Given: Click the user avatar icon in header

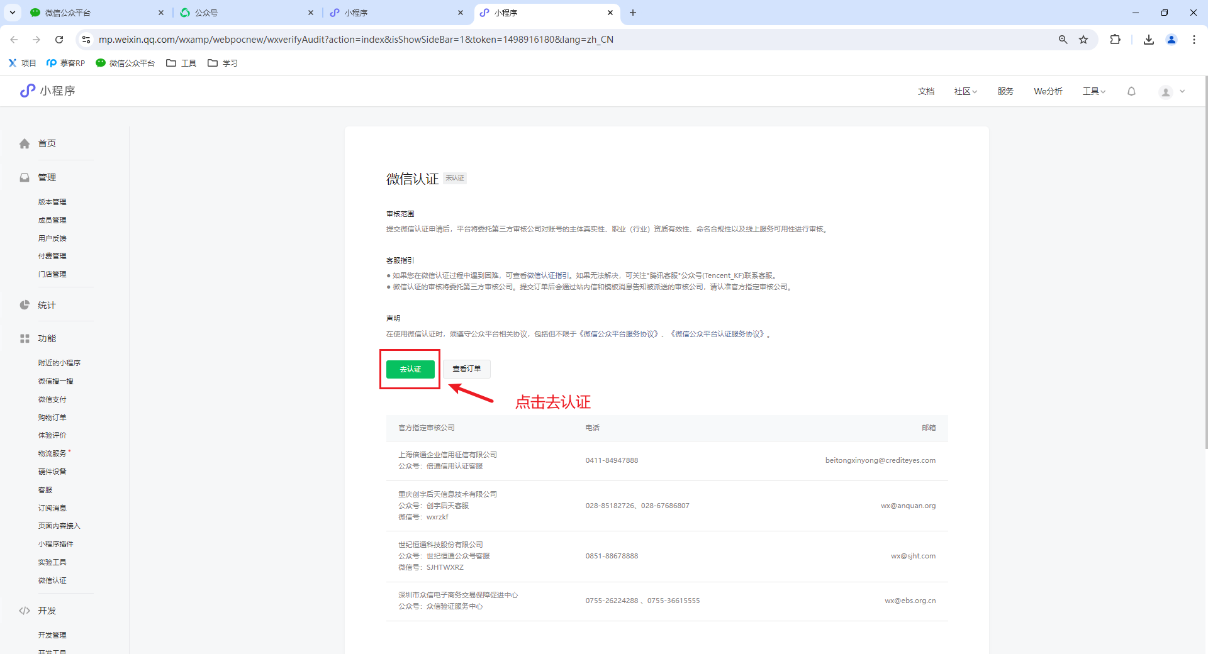Looking at the screenshot, I should (x=1166, y=92).
